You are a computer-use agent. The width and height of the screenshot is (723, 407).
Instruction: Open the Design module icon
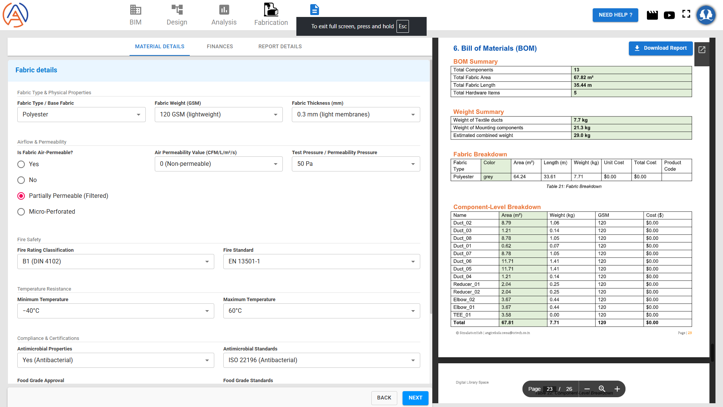point(177,15)
